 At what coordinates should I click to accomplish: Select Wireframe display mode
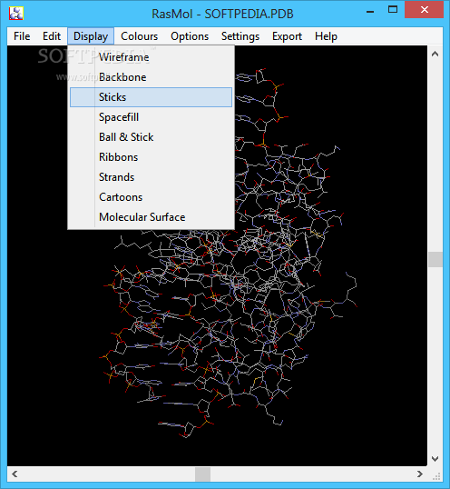point(151,57)
